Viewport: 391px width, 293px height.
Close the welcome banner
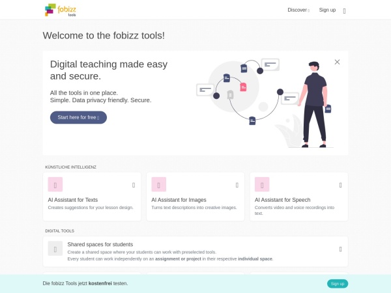tap(337, 62)
